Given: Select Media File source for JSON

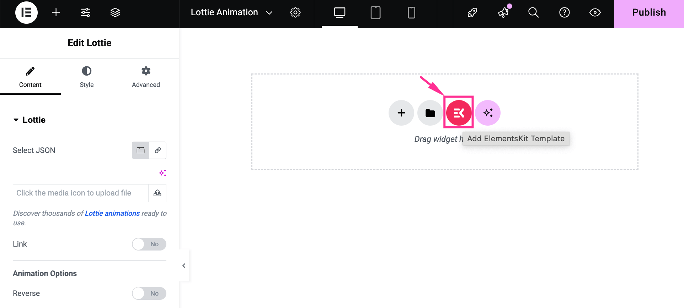Looking at the screenshot, I should (140, 150).
